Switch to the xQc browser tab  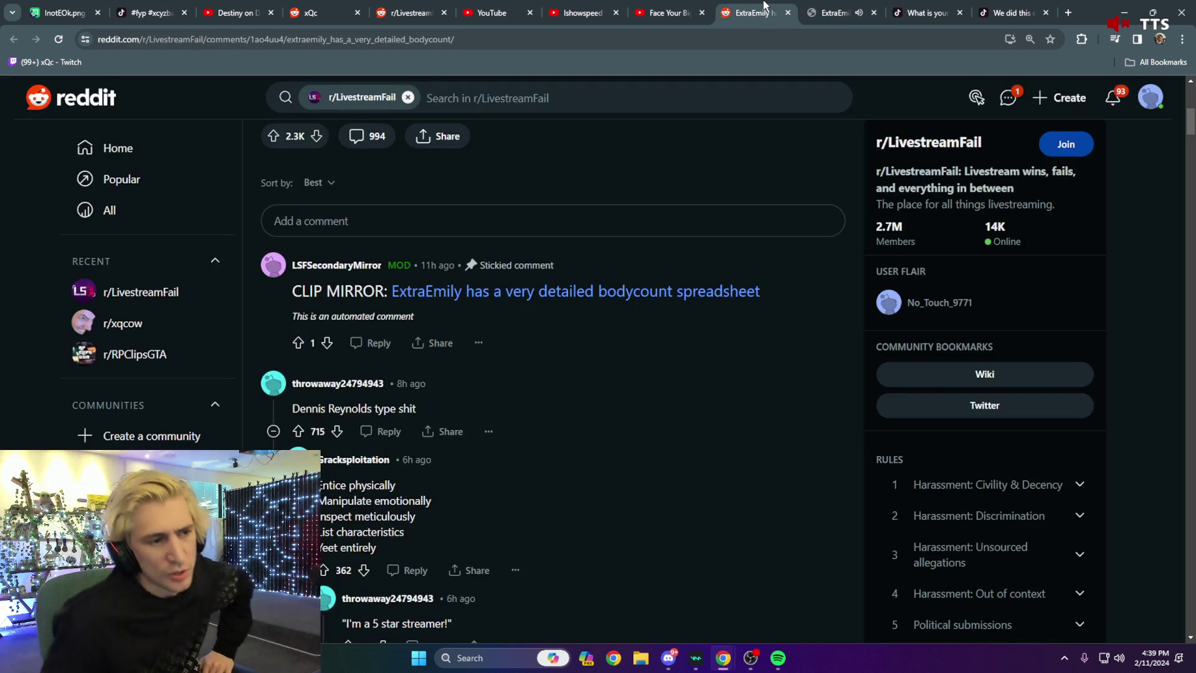point(310,12)
